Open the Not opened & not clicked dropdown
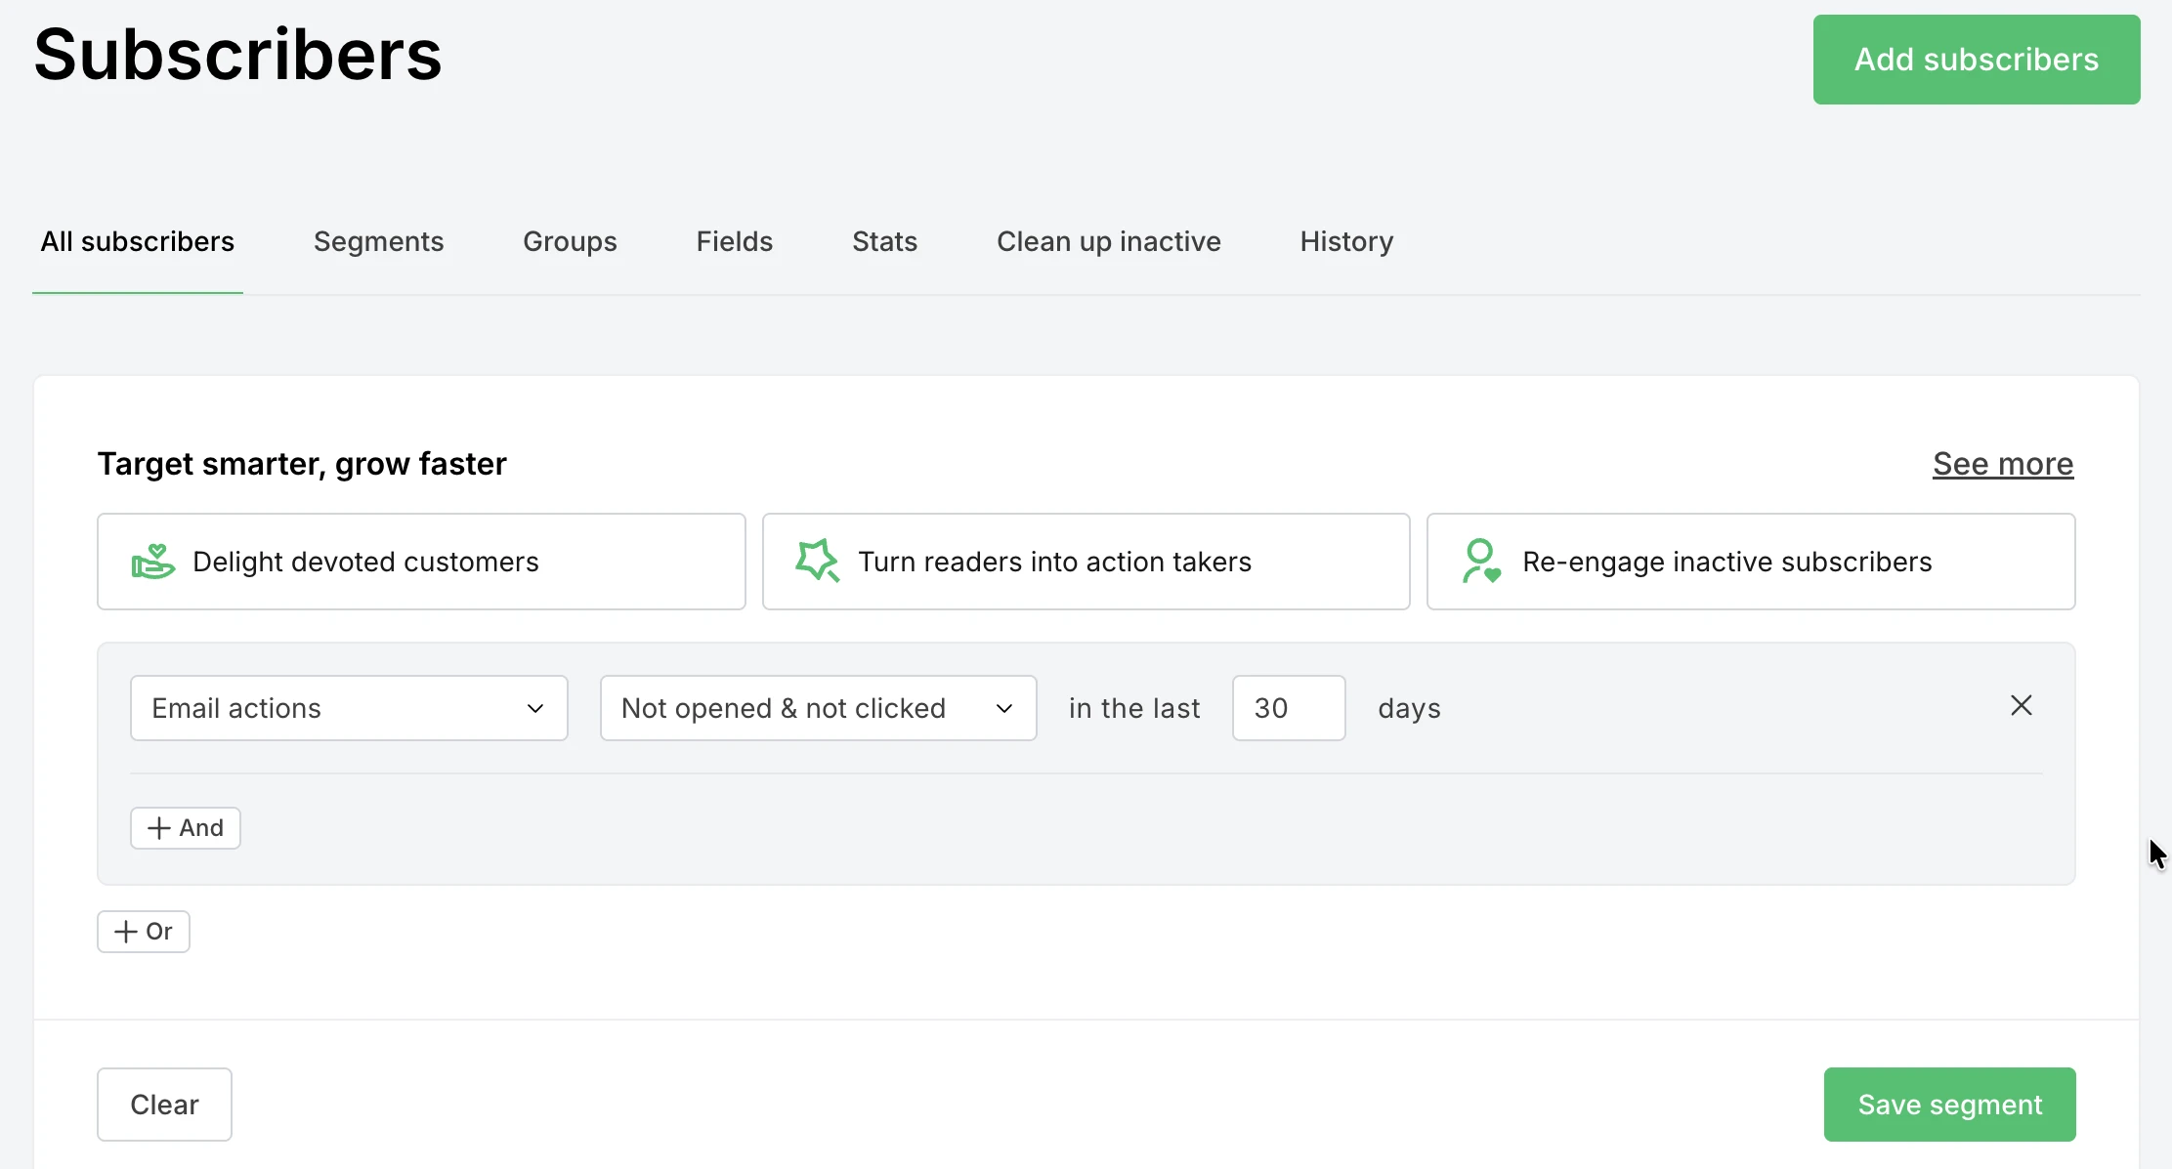 coord(818,708)
